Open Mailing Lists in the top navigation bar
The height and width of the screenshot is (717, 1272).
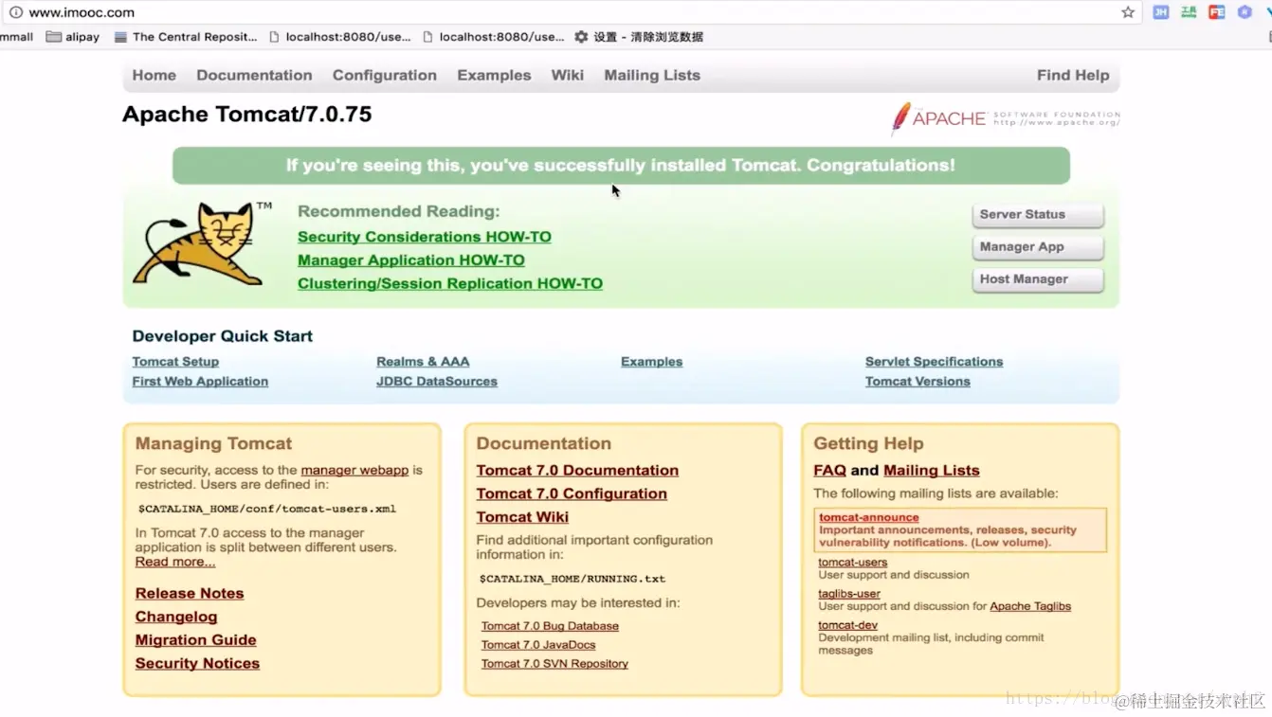coord(652,75)
